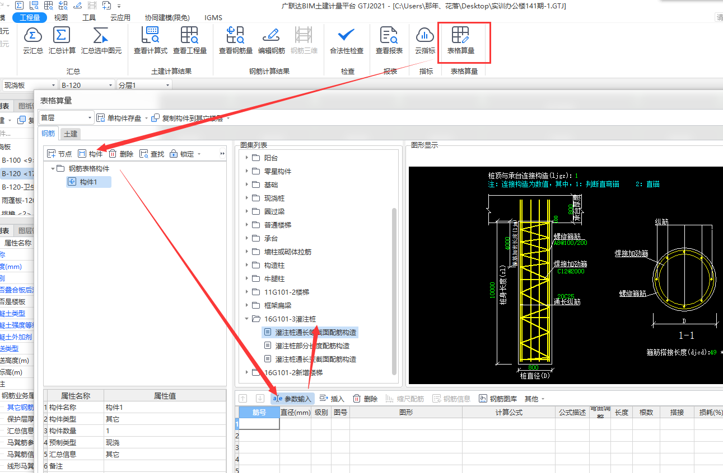The width and height of the screenshot is (723, 473).
Task: Click the 构件1 icon in the tree
Action: (72, 182)
